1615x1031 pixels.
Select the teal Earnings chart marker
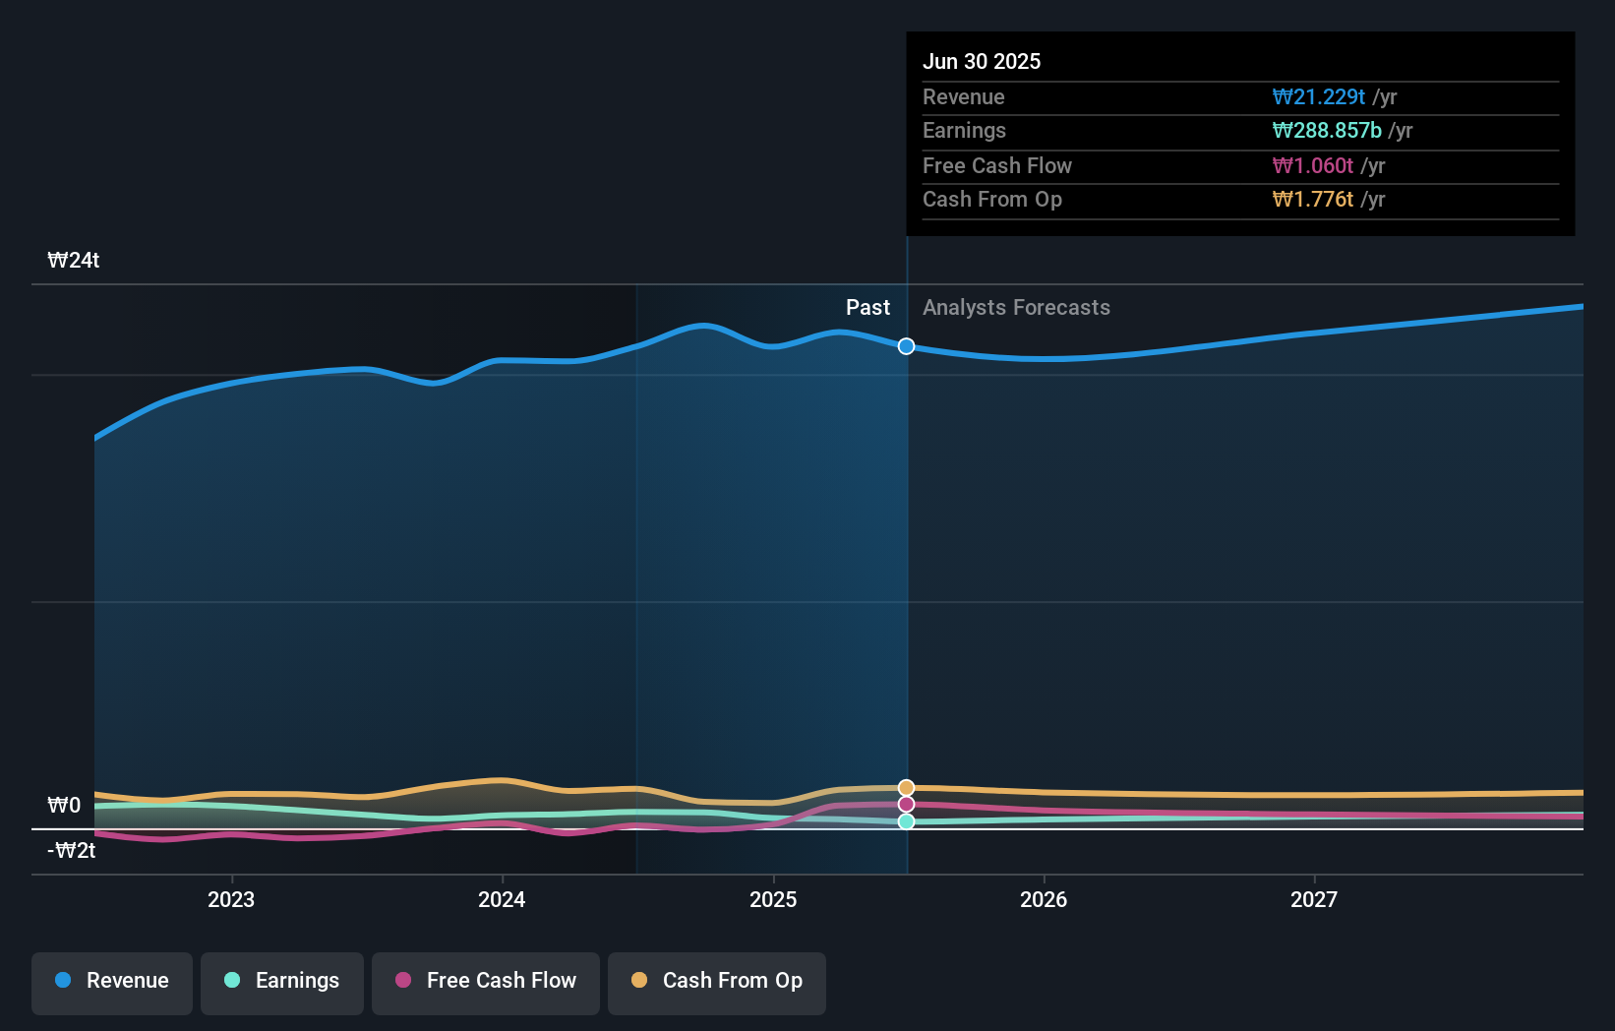[x=906, y=821]
